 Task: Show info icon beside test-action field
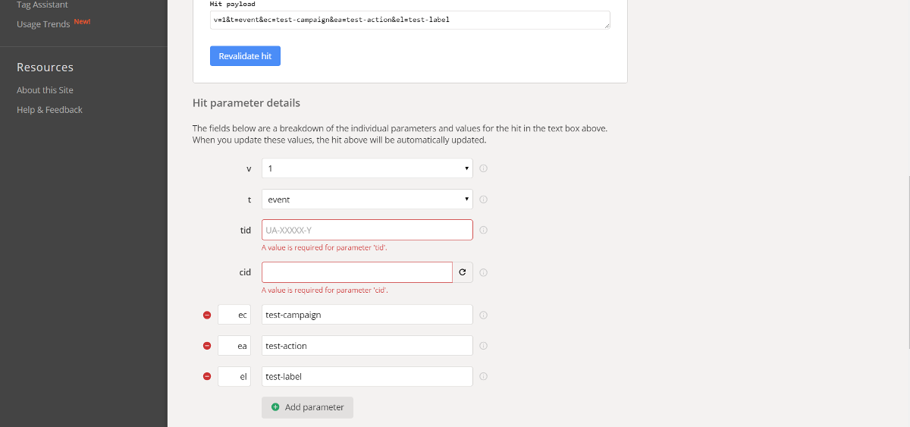point(483,346)
